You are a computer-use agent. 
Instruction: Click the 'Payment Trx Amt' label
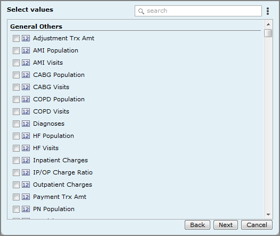60,197
